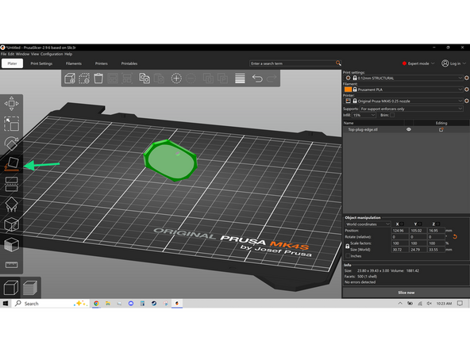Click the Delete all trash icon
Image resolution: width=470 pixels, height=352 pixels.
click(x=98, y=78)
